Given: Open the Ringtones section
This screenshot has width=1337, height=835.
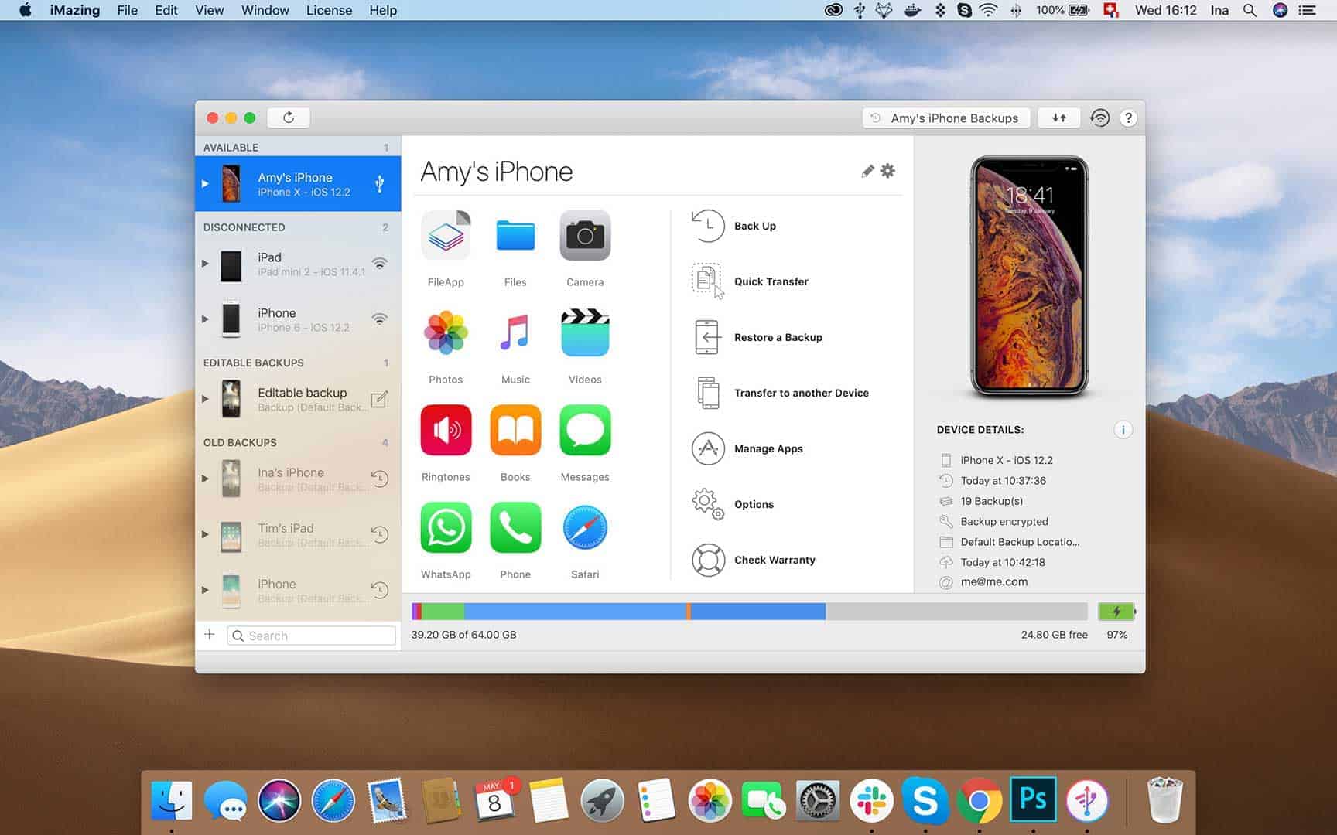Looking at the screenshot, I should tap(446, 430).
